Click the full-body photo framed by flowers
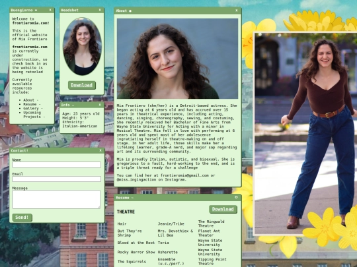357x267 pixels. [x=306, y=134]
